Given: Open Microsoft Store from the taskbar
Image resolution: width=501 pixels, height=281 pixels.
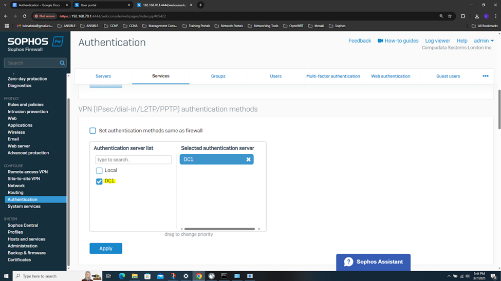Looking at the screenshot, I should (147, 276).
